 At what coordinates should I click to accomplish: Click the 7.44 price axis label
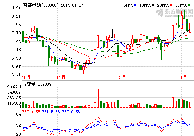pos(16,41)
